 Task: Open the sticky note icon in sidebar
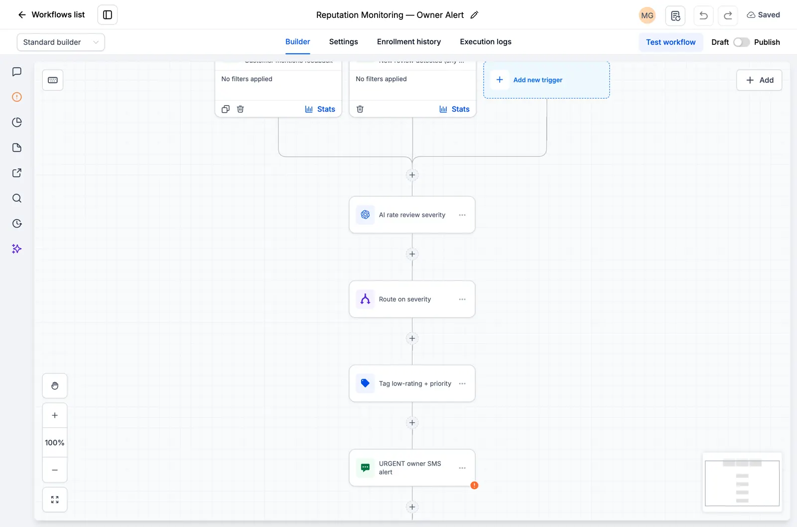pos(17,147)
